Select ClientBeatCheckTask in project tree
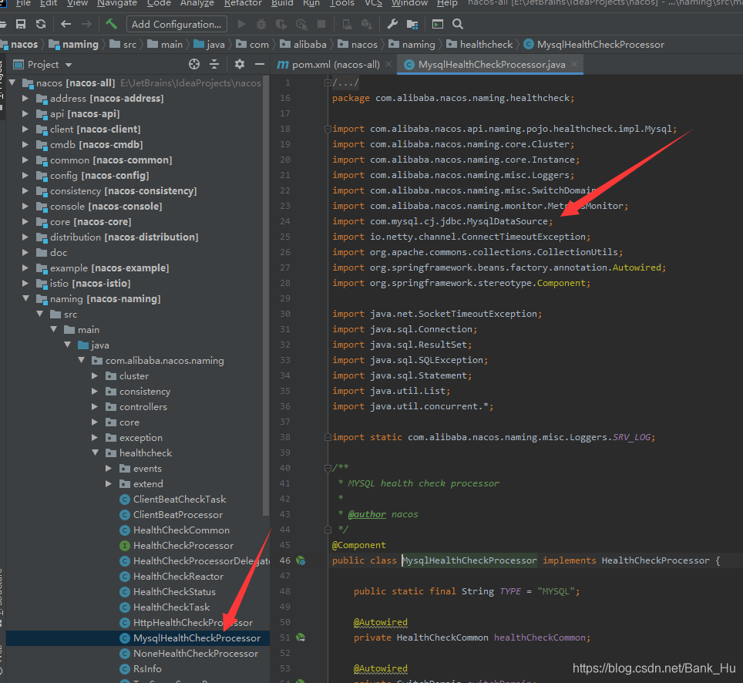The height and width of the screenshot is (683, 743). pos(180,500)
